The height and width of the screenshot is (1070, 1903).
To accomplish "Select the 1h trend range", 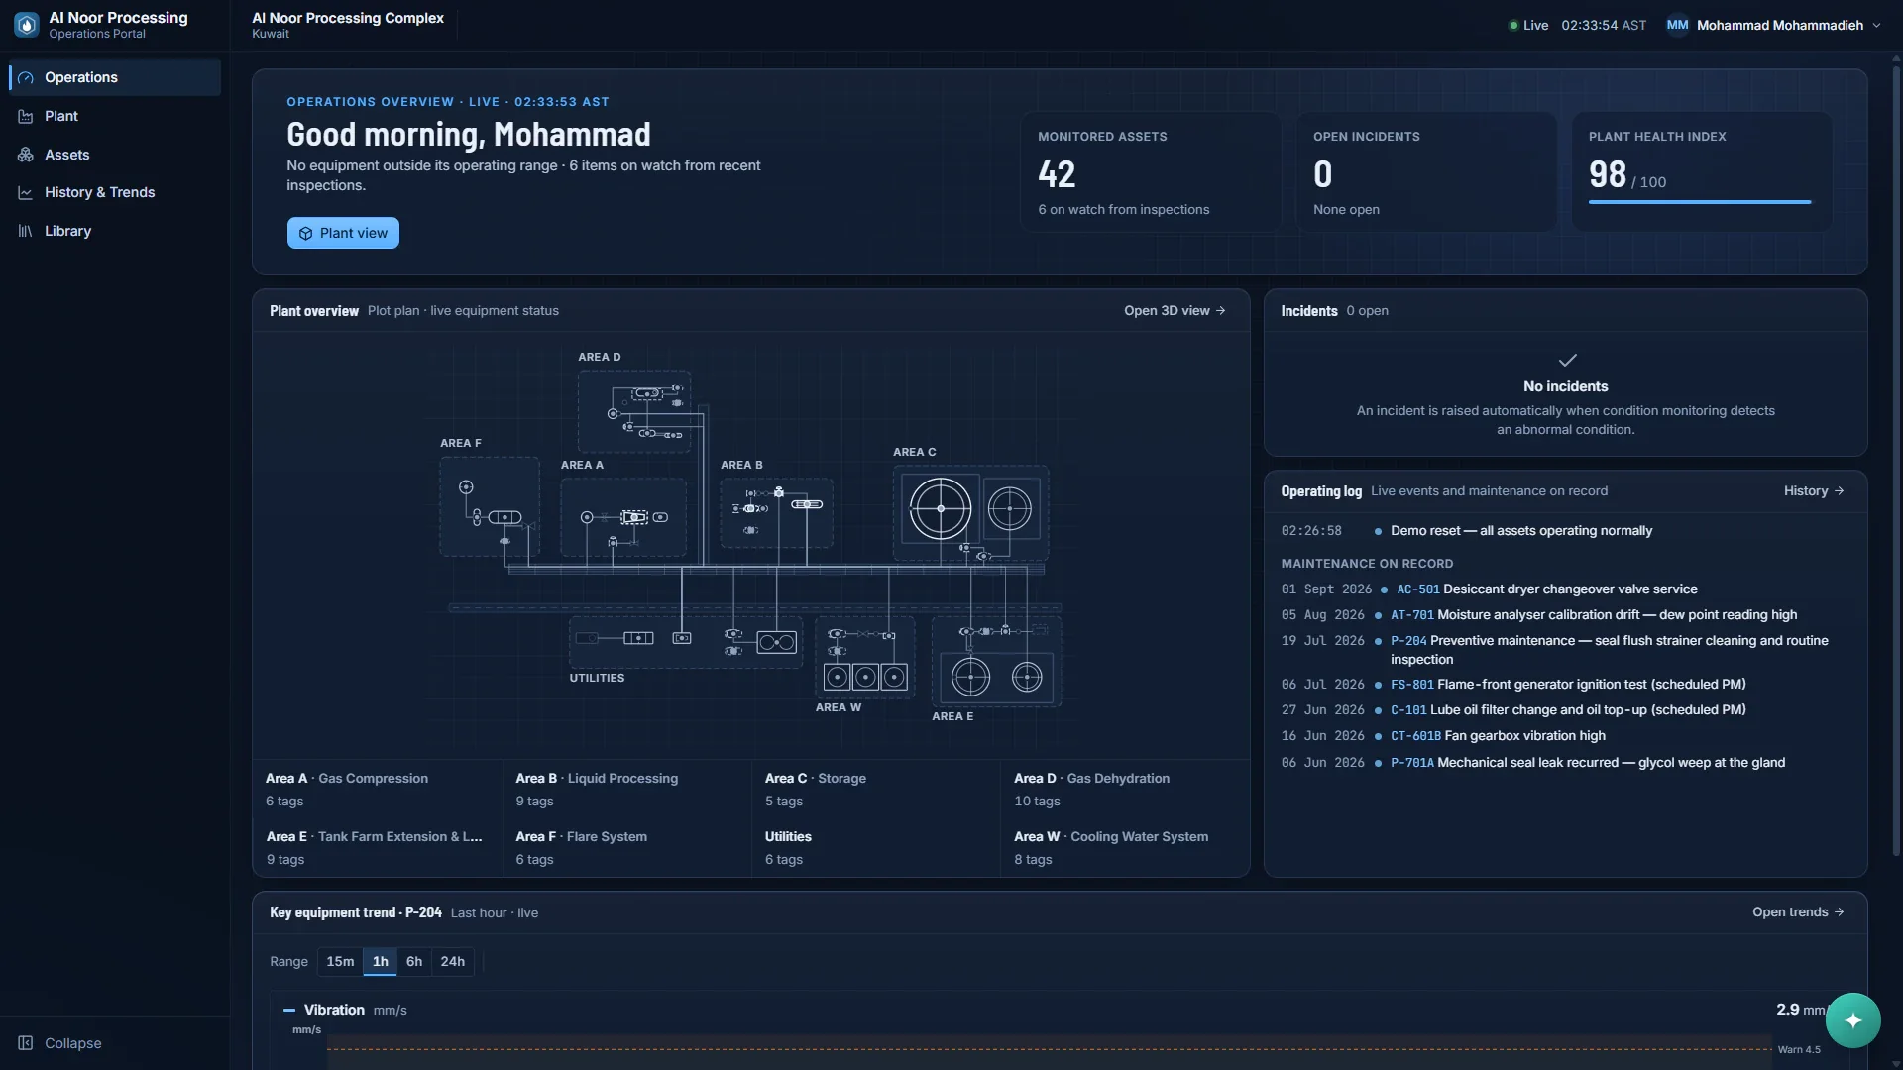I will point(381,962).
